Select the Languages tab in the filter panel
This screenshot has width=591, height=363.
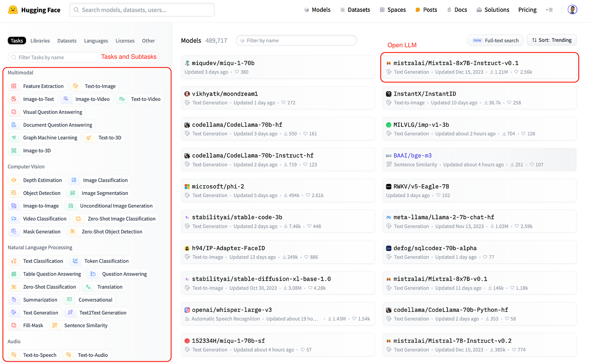[96, 41]
